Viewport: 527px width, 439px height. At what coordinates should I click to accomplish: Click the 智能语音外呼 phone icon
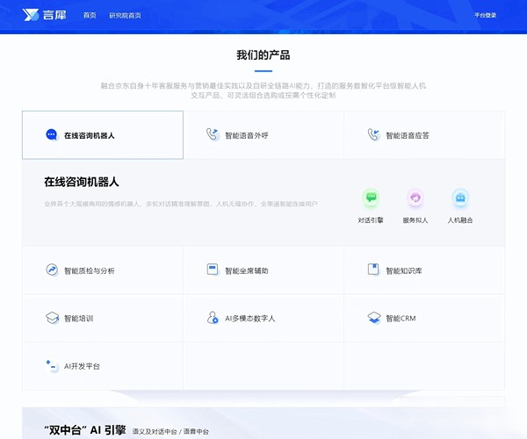click(x=213, y=135)
